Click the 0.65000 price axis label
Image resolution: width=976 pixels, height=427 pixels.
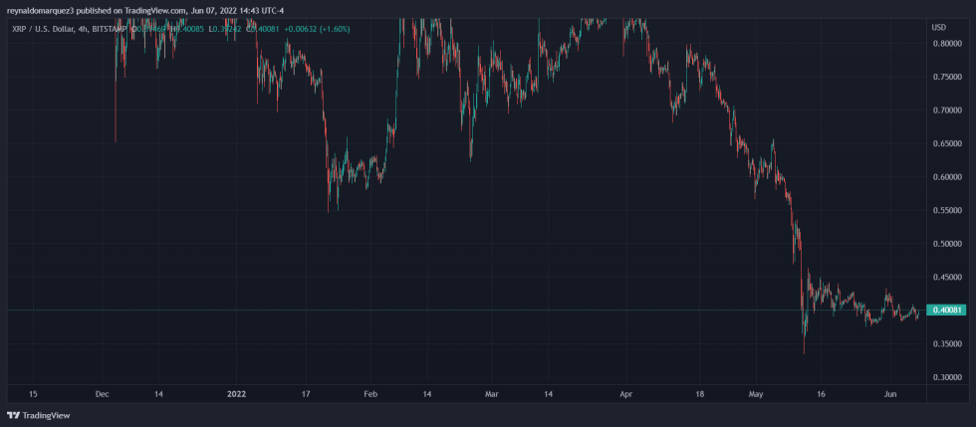(x=946, y=143)
